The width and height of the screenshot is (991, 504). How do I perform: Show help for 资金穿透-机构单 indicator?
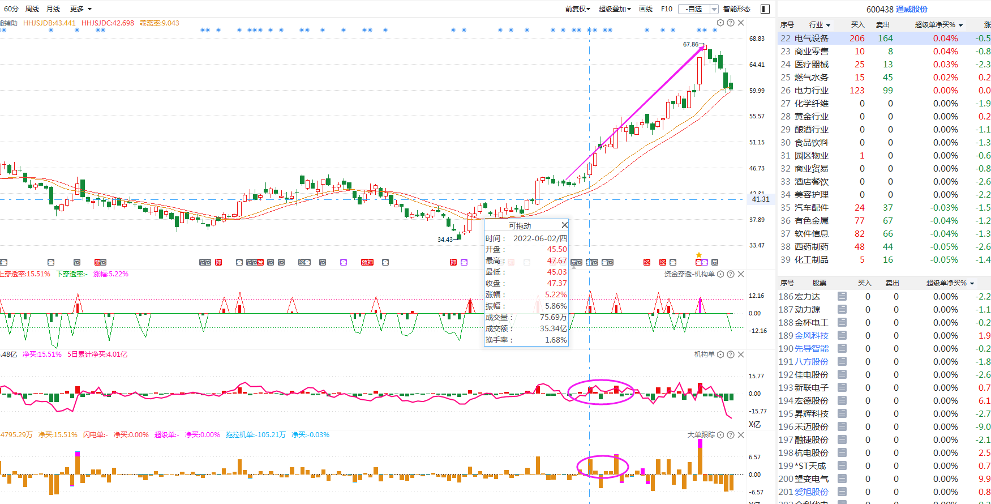click(731, 274)
